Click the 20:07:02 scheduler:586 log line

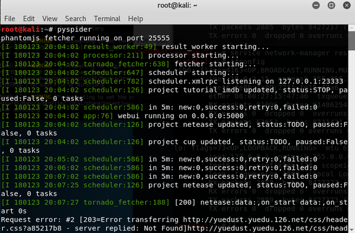pyautogui.click(x=159, y=176)
